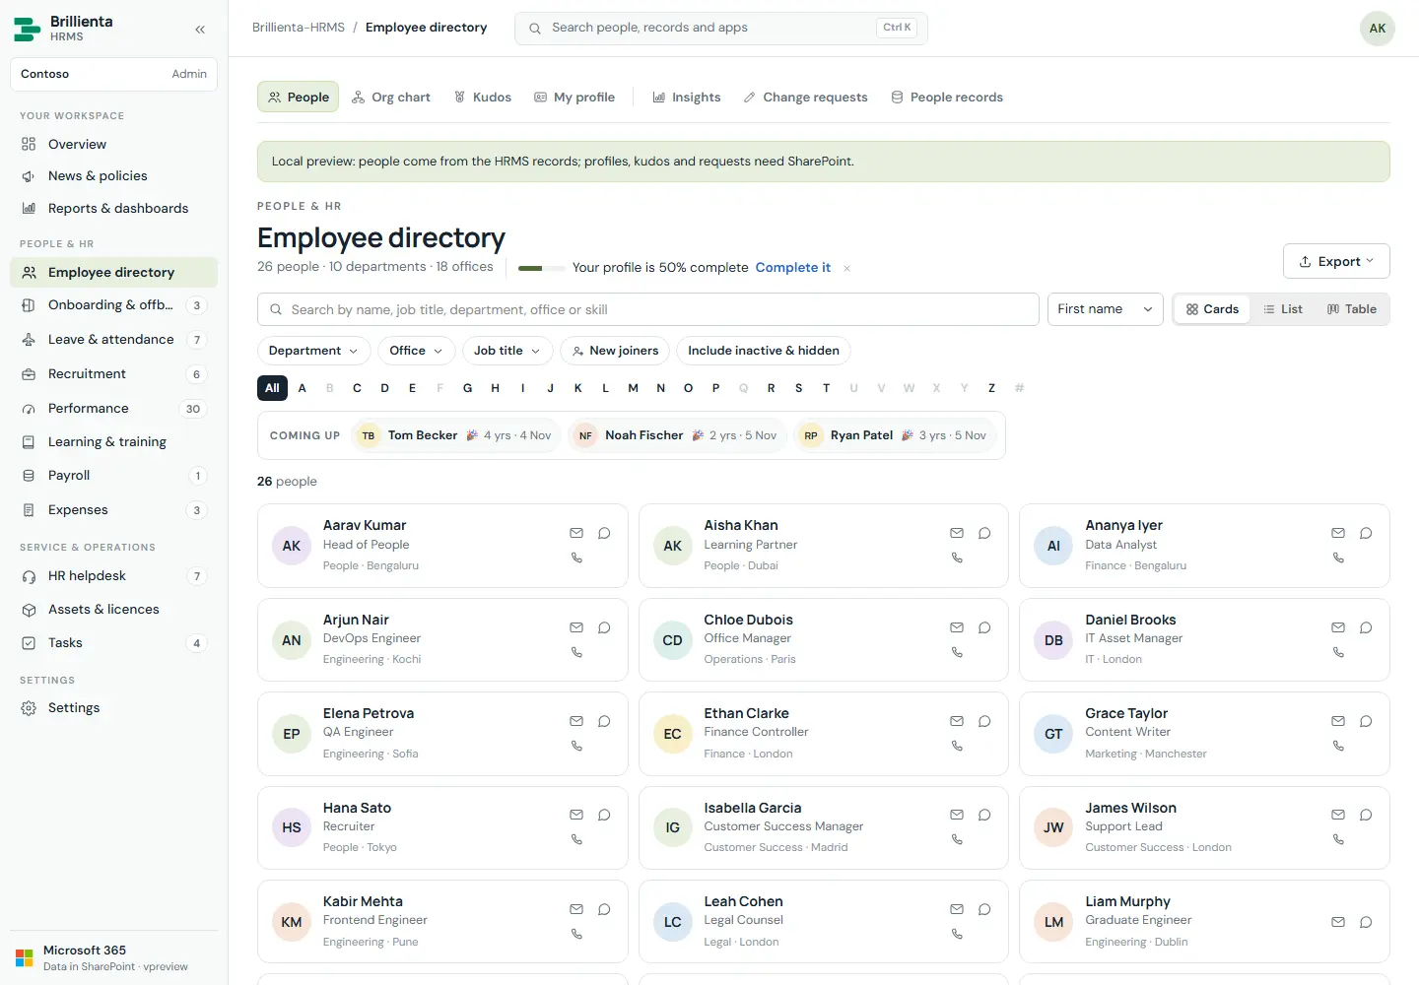Viewport: 1419px width, 985px height.
Task: Send email to Arjun Nair
Action: click(x=576, y=627)
